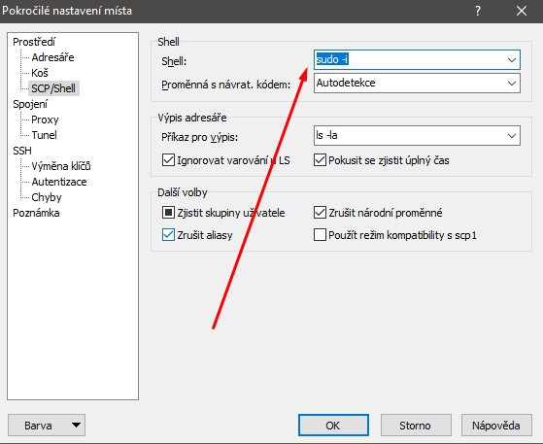Expand the Autodetekce return code dropdown
The image size is (543, 444).
tap(512, 84)
